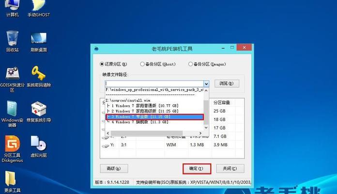Image resolution: width=337 pixels, height=194 pixels.
Task: Click the dropdown horizontal scrollbar thumb
Action: pos(147,133)
